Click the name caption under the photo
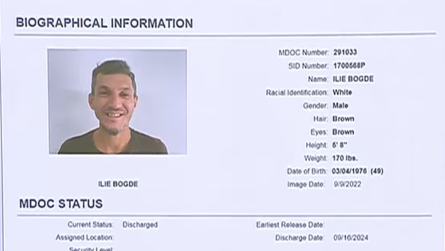Image resolution: width=445 pixels, height=251 pixels. tap(118, 184)
